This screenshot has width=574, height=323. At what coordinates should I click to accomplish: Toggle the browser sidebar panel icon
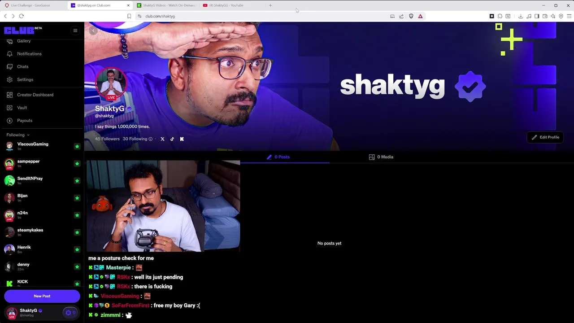(537, 16)
